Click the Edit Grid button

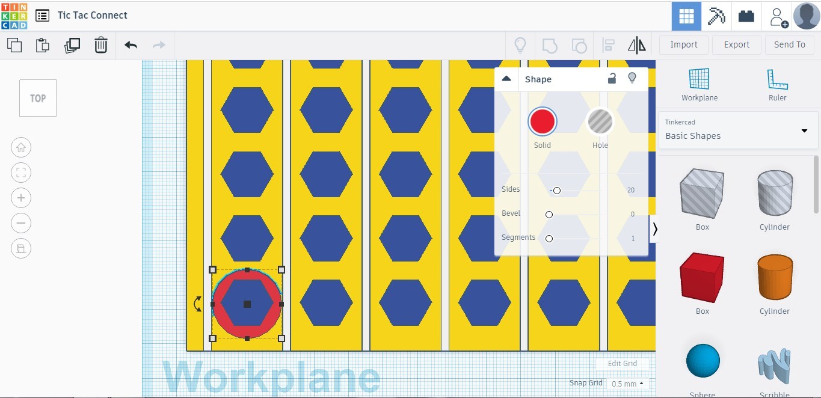click(621, 363)
